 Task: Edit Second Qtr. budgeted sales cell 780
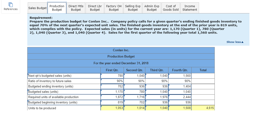[135, 92]
